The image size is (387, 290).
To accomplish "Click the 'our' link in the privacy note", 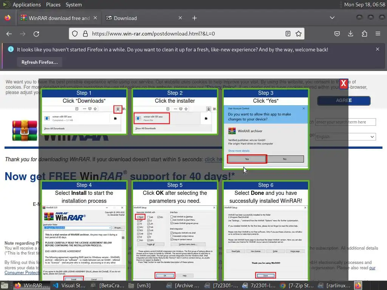I will click(x=372, y=268).
